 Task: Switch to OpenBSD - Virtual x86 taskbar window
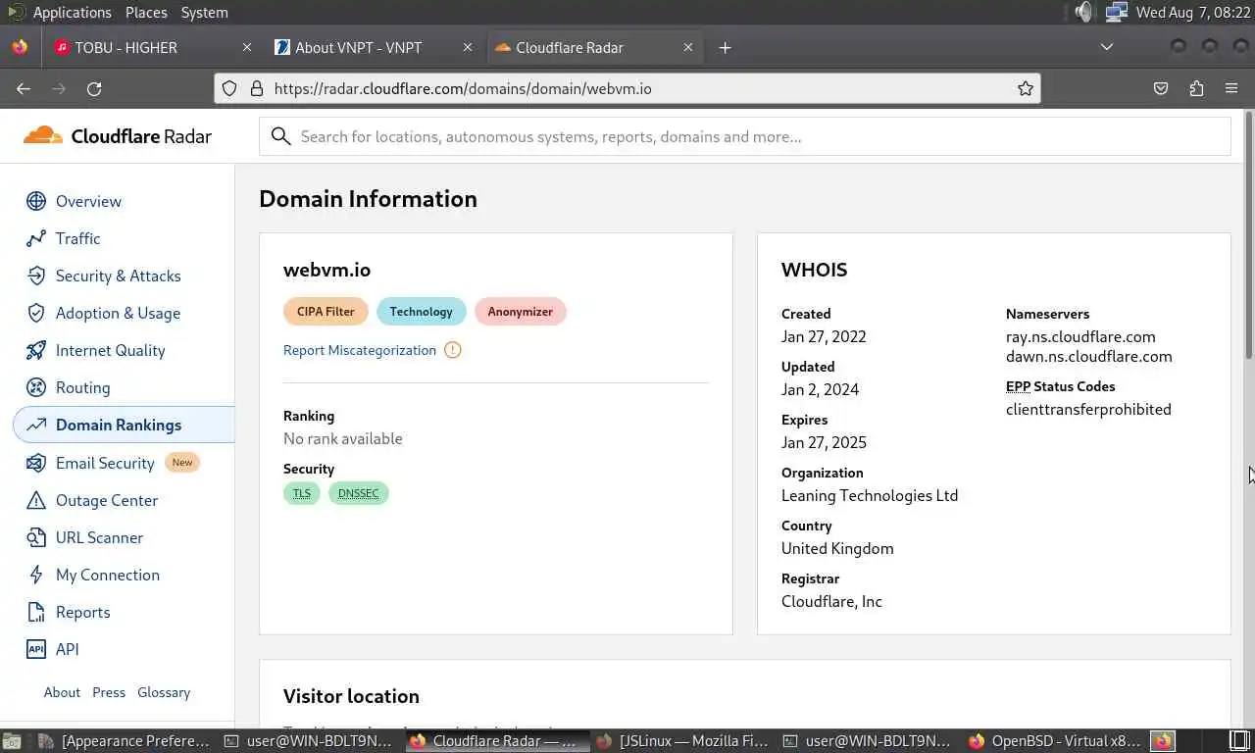point(1055,741)
